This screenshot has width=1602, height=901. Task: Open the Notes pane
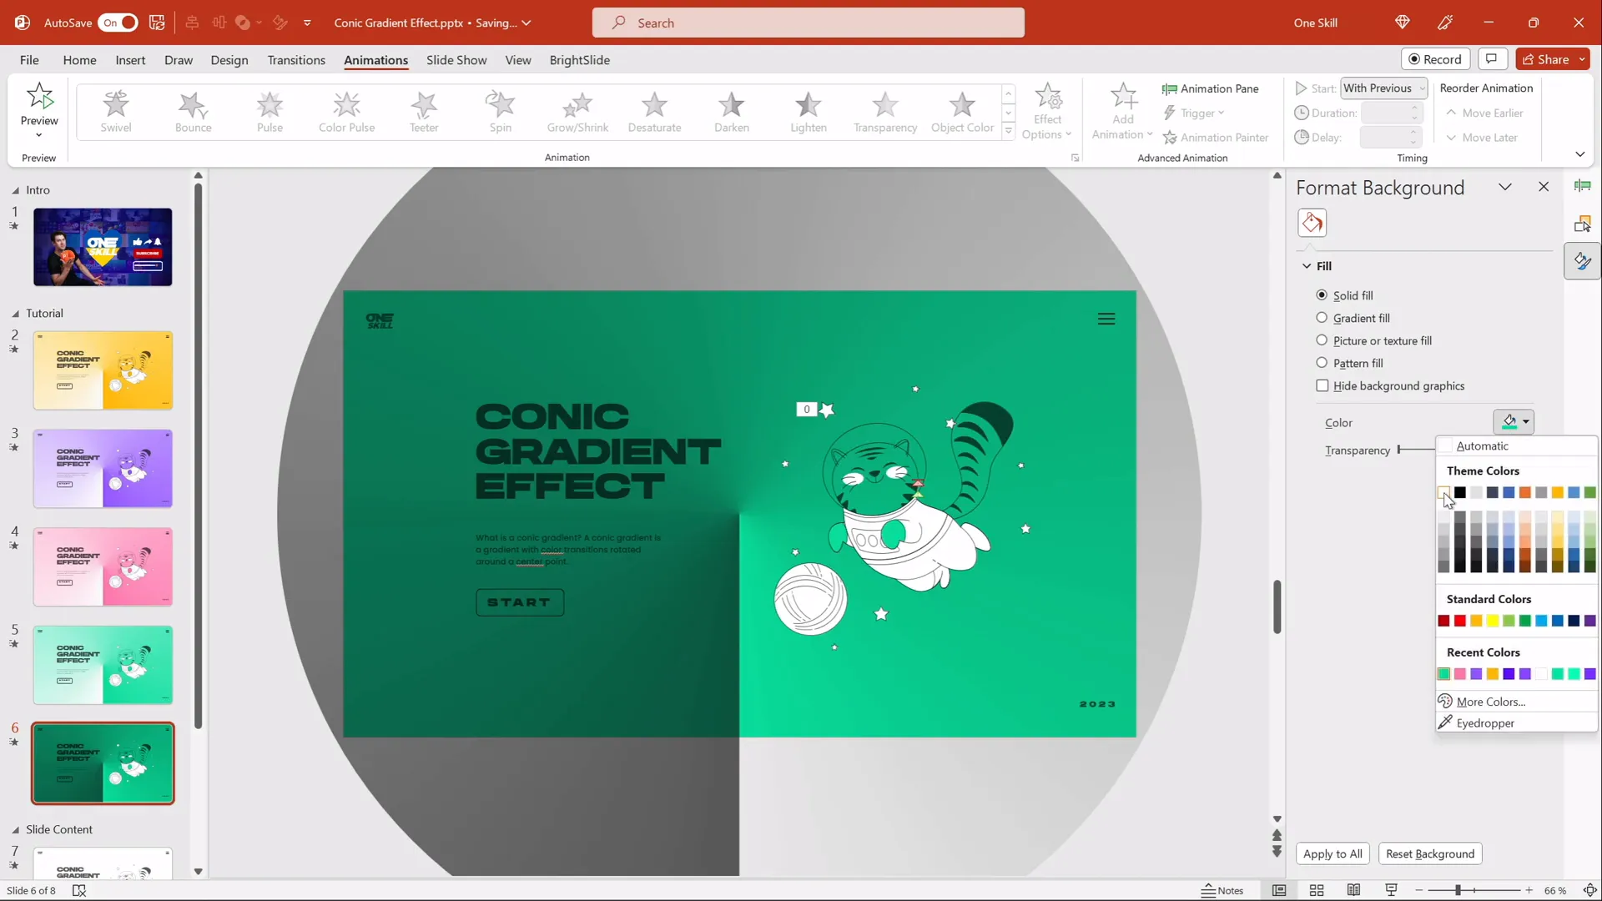pyautogui.click(x=1222, y=890)
